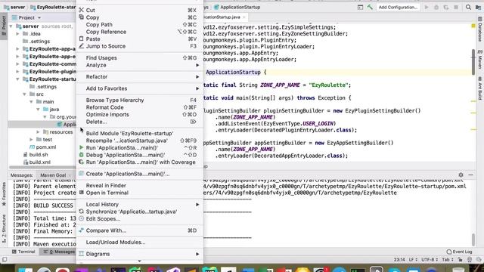Click the Messages panel vertical scrollbar
The width and height of the screenshot is (484, 272).
click(473, 240)
